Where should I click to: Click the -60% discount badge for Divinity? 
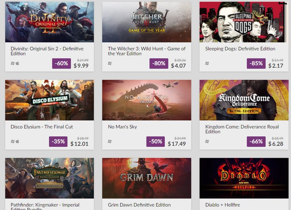coord(61,63)
